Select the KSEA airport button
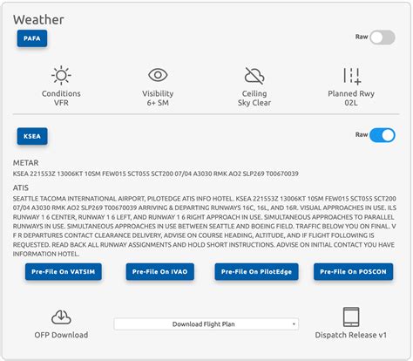Image resolution: width=413 pixels, height=361 pixels. [32, 136]
